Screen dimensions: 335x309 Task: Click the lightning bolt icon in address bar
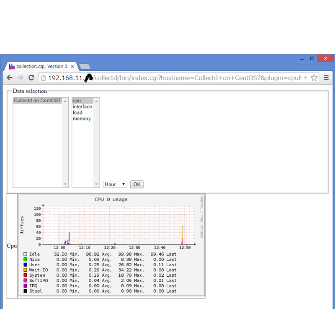tap(306, 78)
